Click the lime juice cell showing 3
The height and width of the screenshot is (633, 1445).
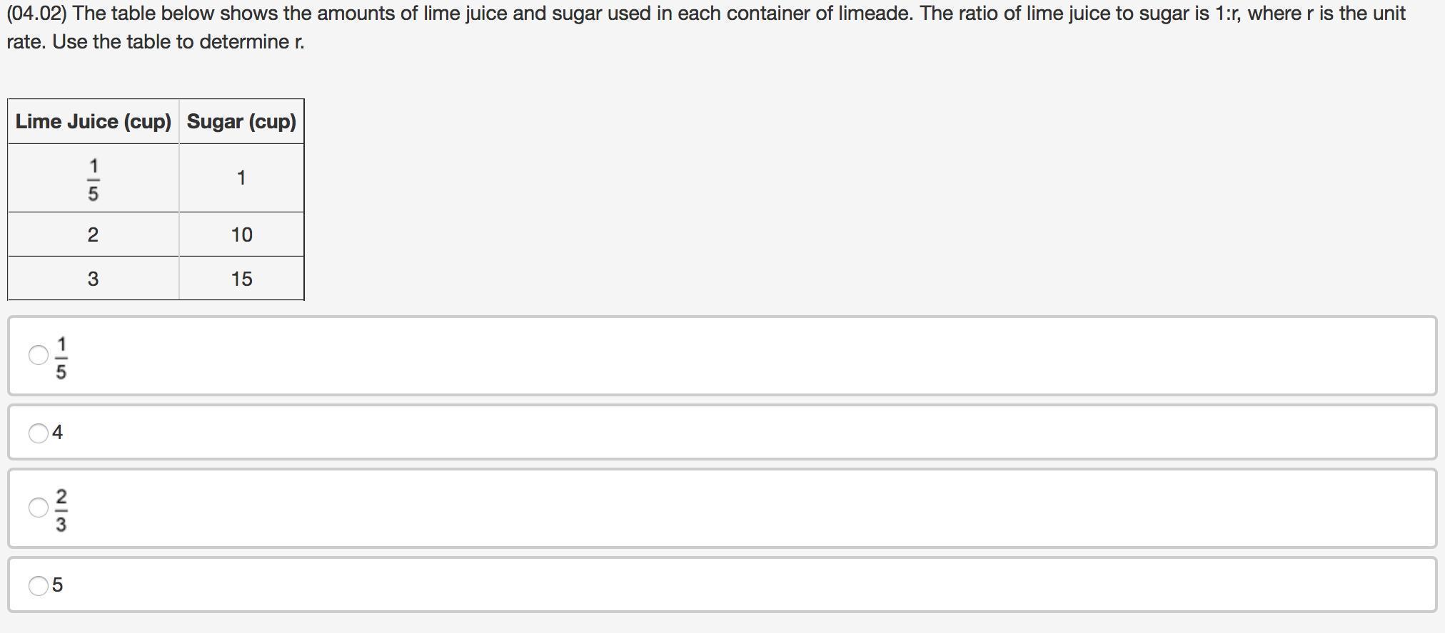coord(94,279)
